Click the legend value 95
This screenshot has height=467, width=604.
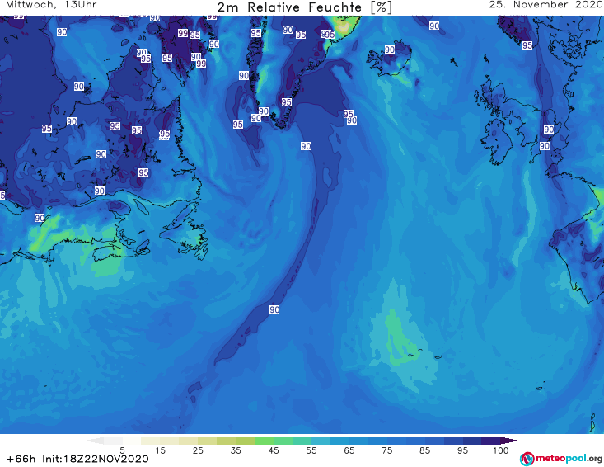[462, 450]
